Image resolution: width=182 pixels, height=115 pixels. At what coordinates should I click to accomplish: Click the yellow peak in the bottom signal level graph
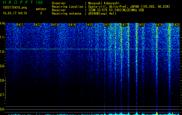[157, 113]
